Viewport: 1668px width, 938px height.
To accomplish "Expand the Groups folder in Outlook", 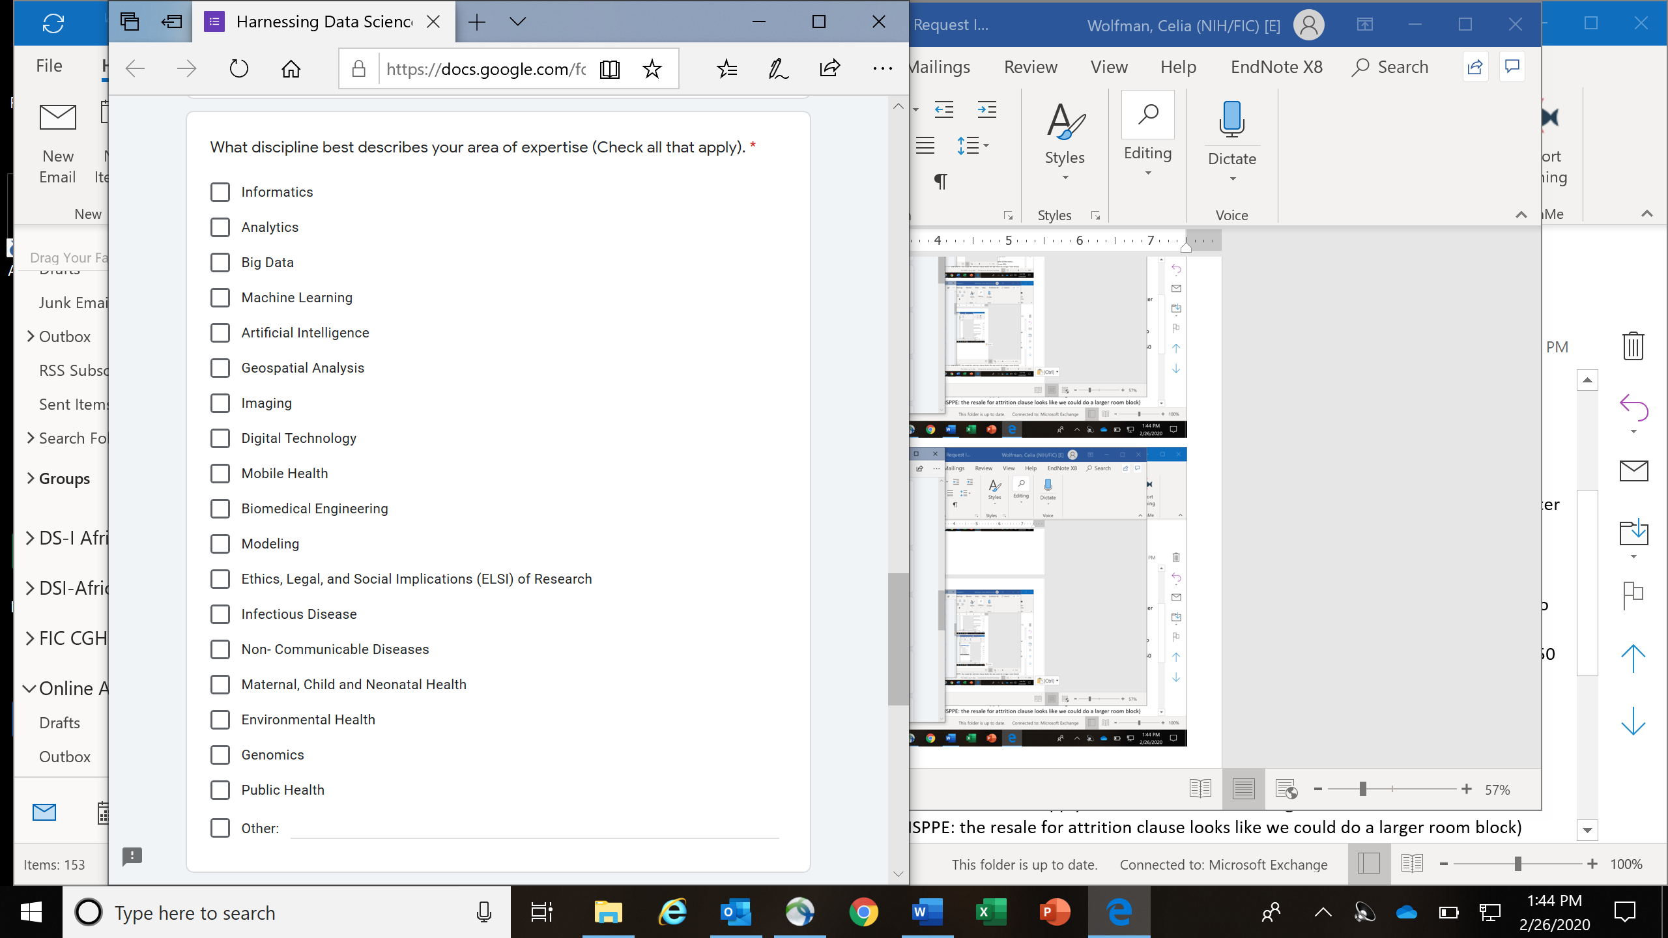I will (x=30, y=478).
